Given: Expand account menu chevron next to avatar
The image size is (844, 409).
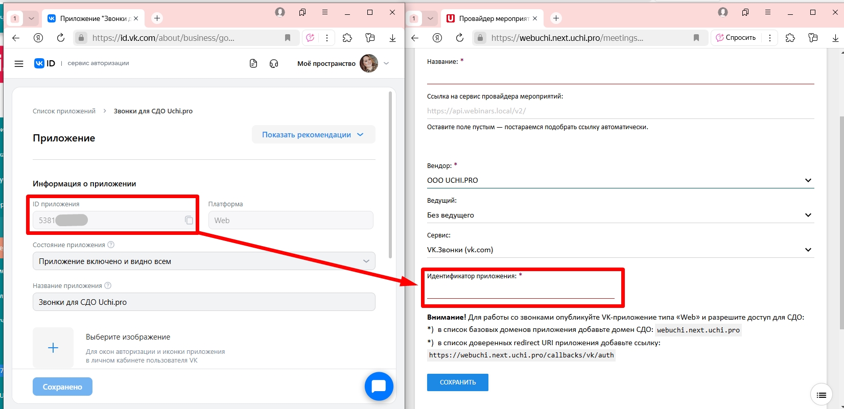Looking at the screenshot, I should tap(386, 63).
